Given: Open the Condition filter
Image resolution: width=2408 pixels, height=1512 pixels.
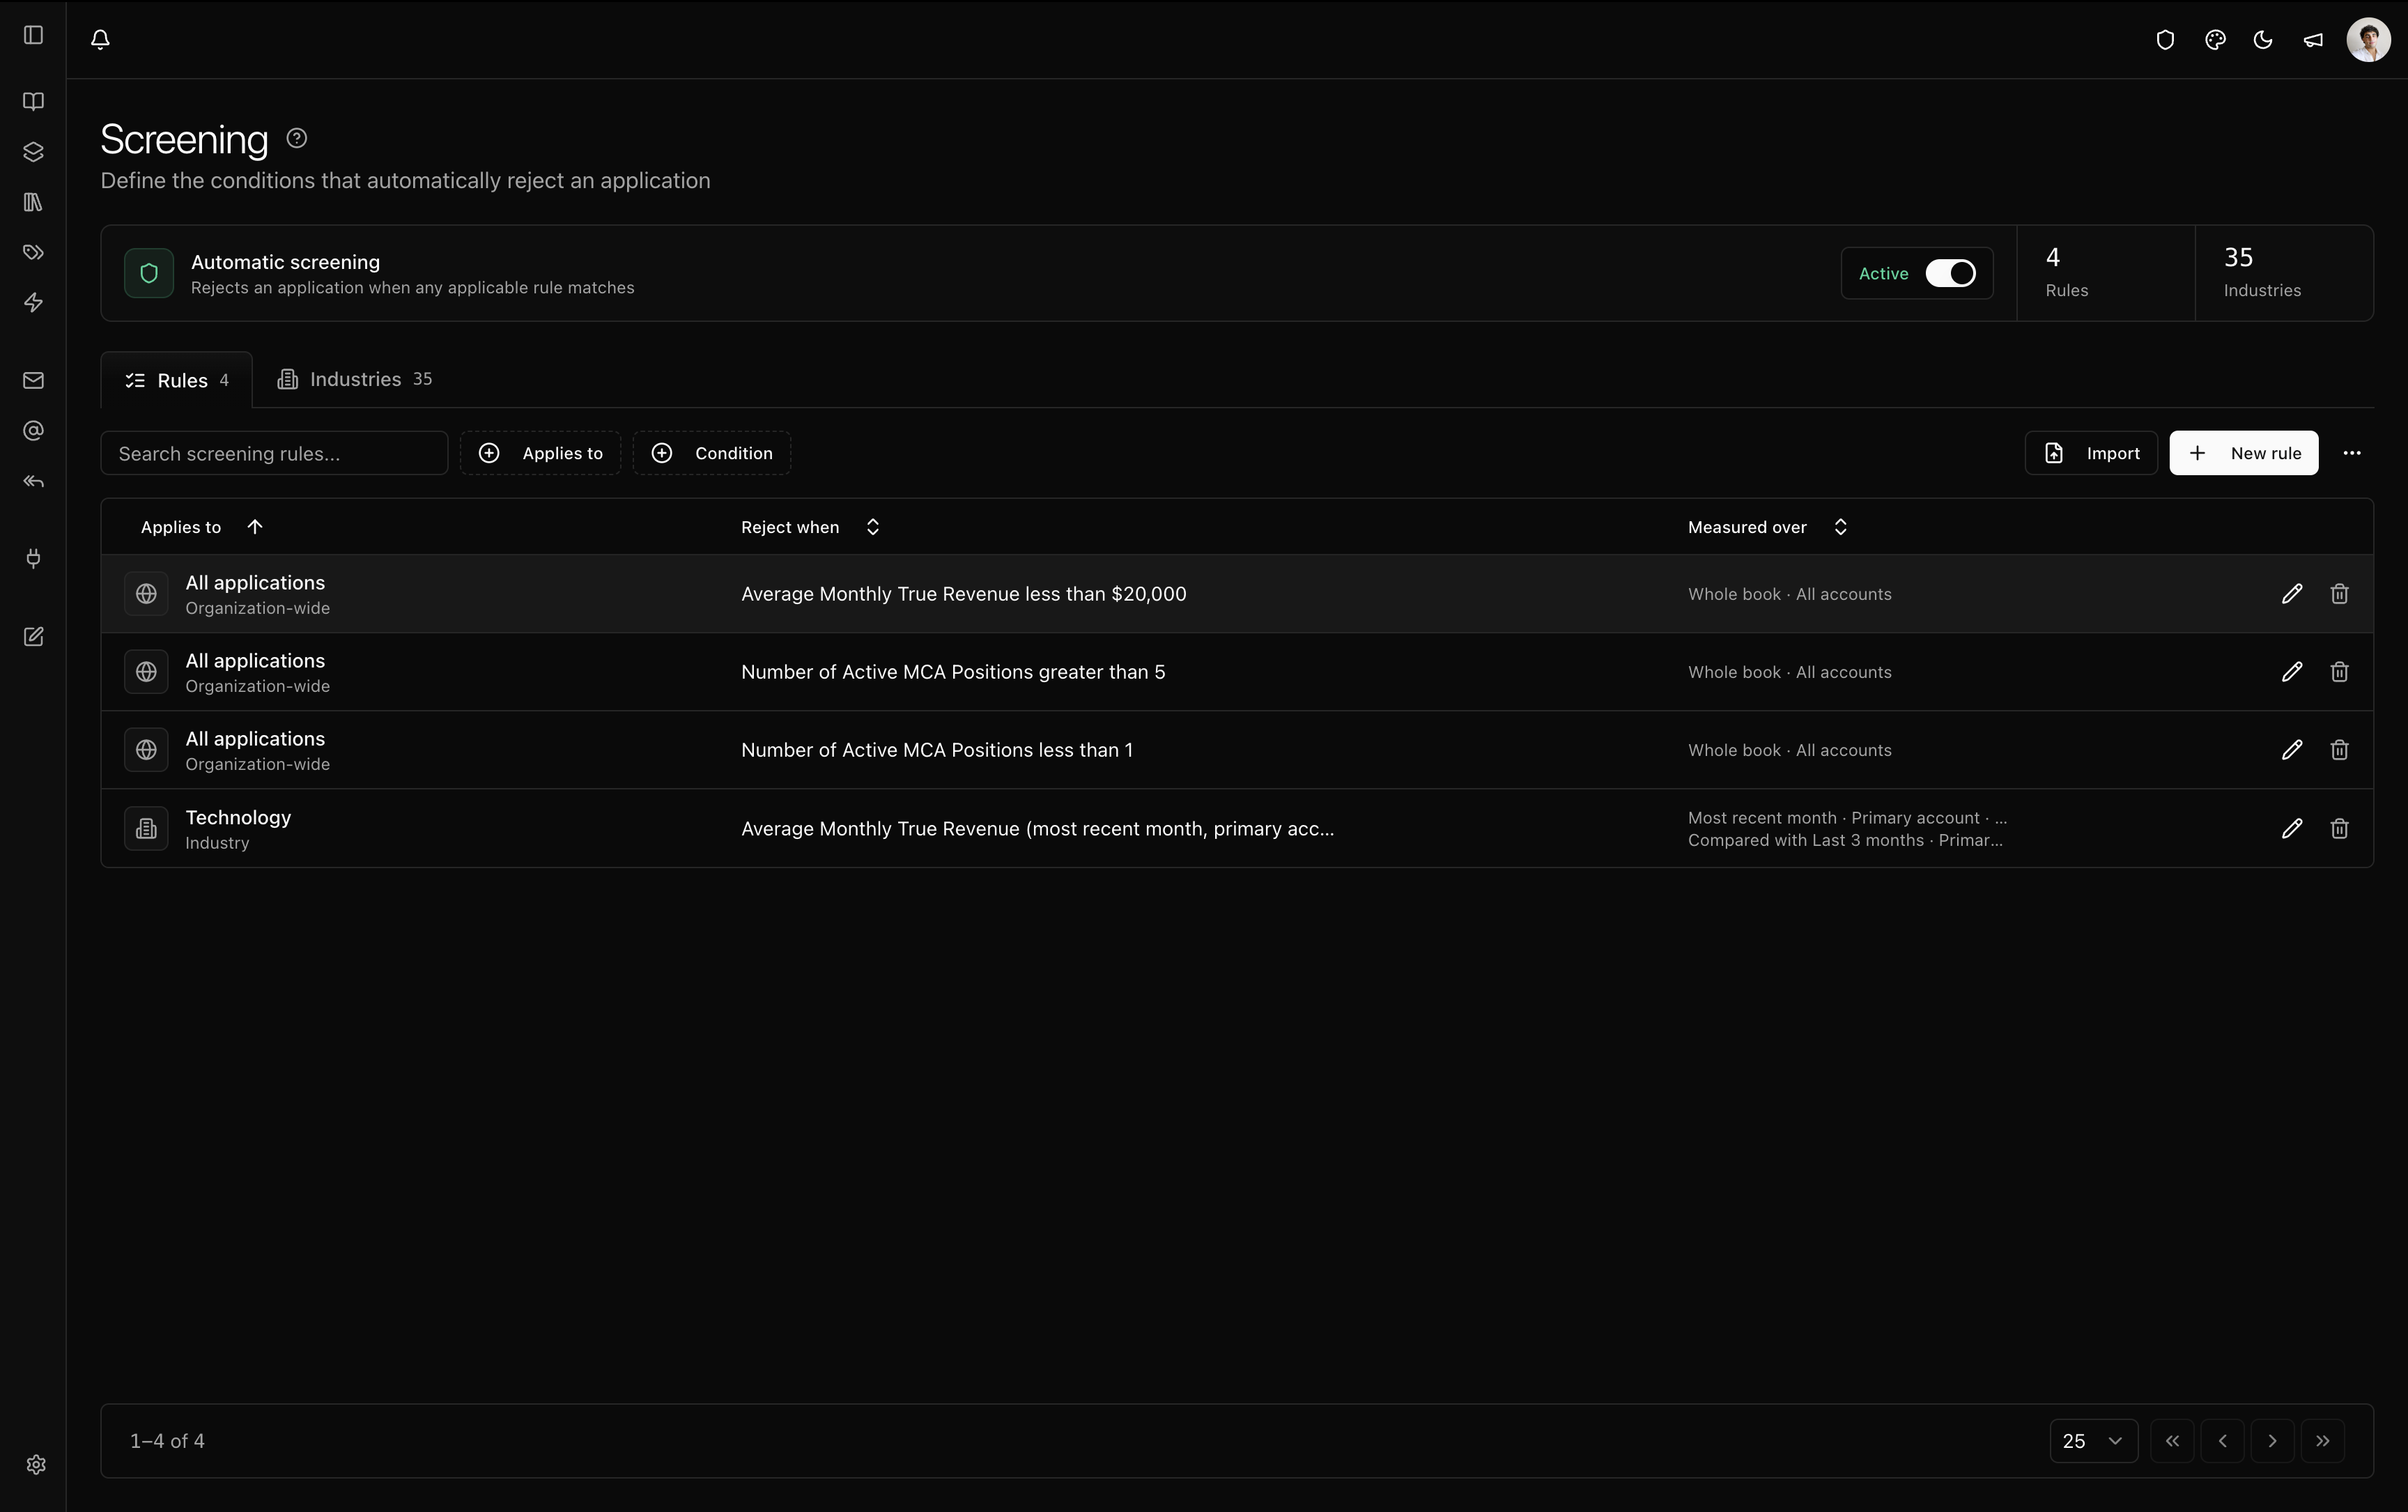Looking at the screenshot, I should point(712,453).
